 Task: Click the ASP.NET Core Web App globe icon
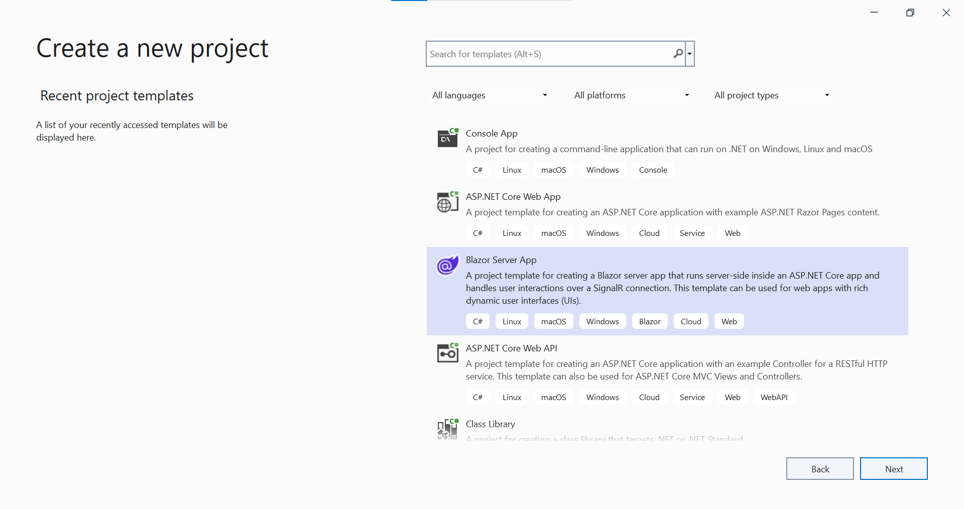[447, 202]
